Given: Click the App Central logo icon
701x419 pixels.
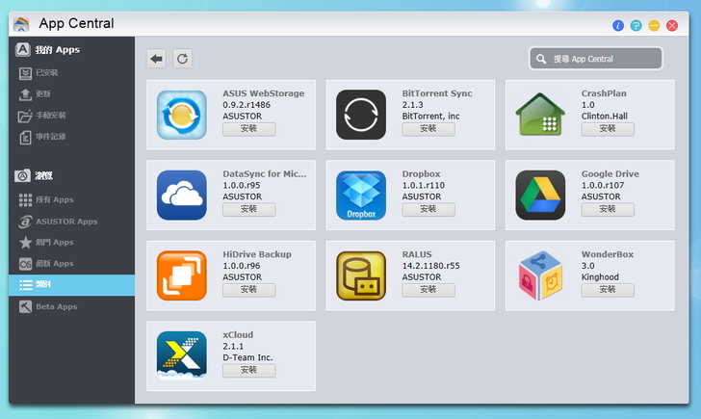Looking at the screenshot, I should [21, 24].
